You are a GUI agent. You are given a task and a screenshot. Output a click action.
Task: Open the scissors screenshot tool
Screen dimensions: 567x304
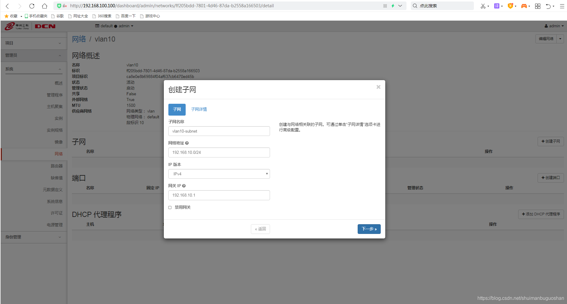point(483,6)
